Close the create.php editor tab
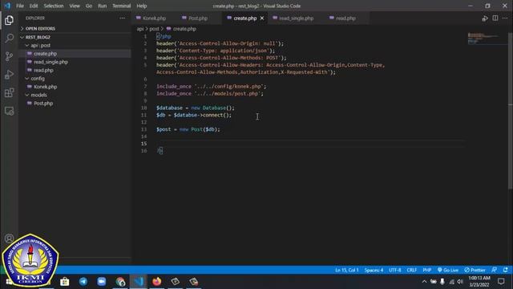This screenshot has height=289, width=513. (x=262, y=18)
